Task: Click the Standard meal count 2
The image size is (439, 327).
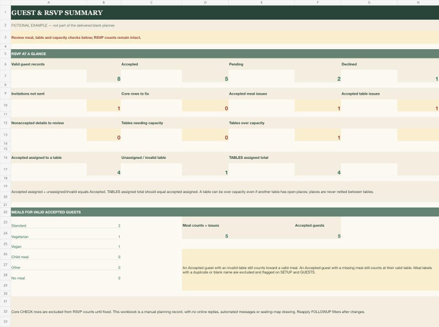Action: (119, 226)
